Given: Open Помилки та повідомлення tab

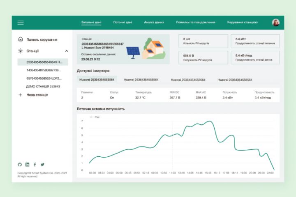Looking at the screenshot, I should tap(196, 22).
